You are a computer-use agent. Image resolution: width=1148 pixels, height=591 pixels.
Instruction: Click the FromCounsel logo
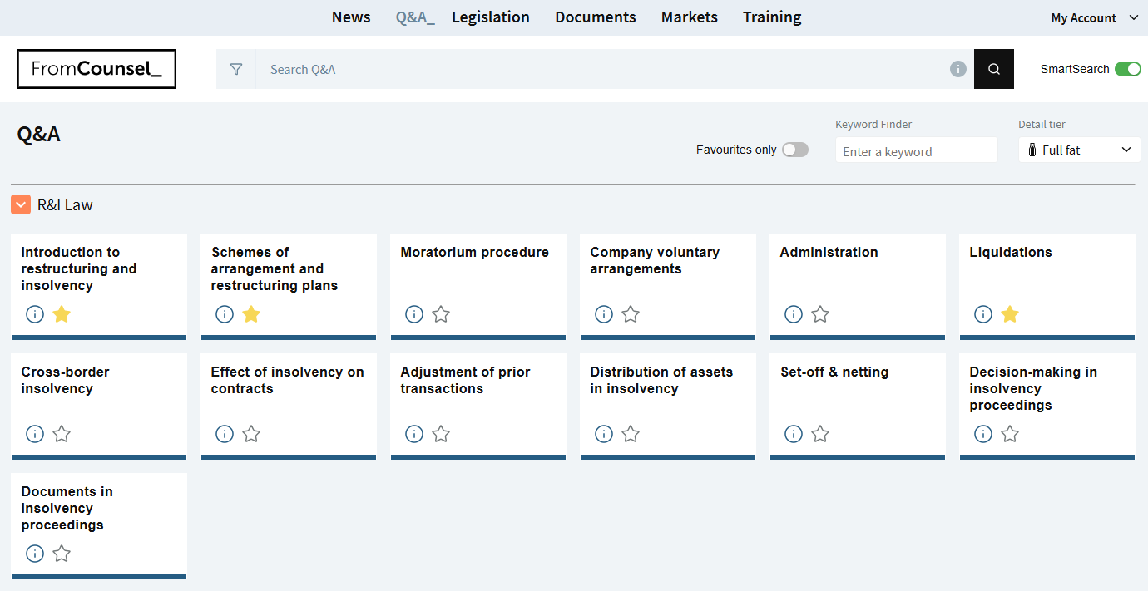96,69
